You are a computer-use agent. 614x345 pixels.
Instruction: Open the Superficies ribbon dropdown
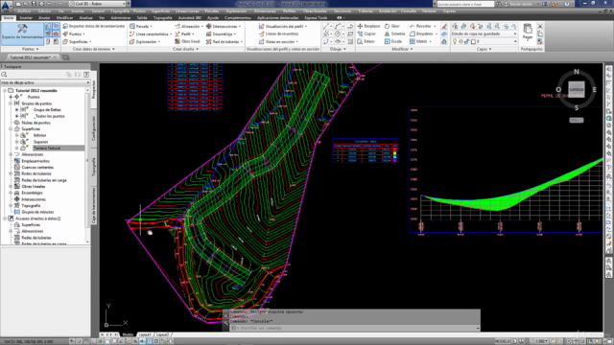point(77,41)
